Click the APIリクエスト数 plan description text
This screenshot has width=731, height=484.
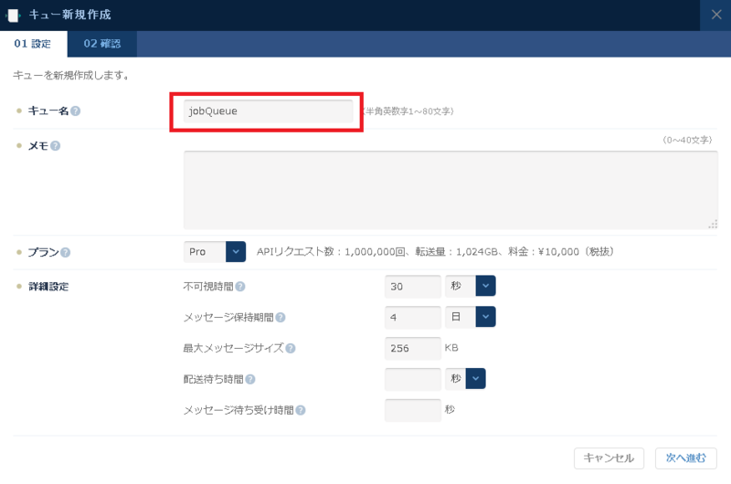pyautogui.click(x=436, y=251)
